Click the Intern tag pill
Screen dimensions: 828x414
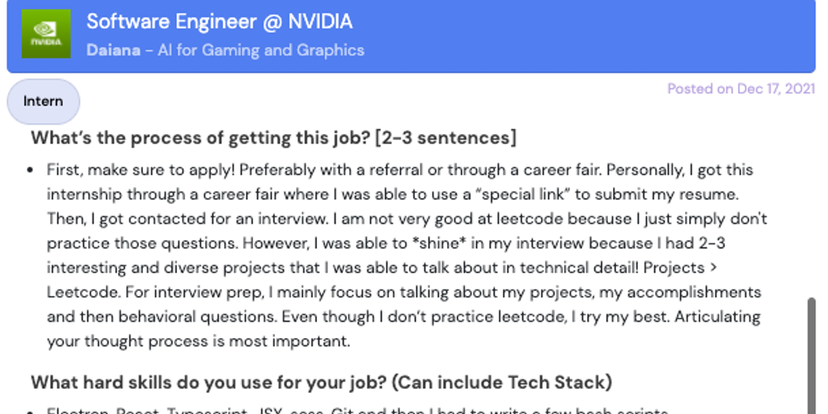pyautogui.click(x=43, y=101)
